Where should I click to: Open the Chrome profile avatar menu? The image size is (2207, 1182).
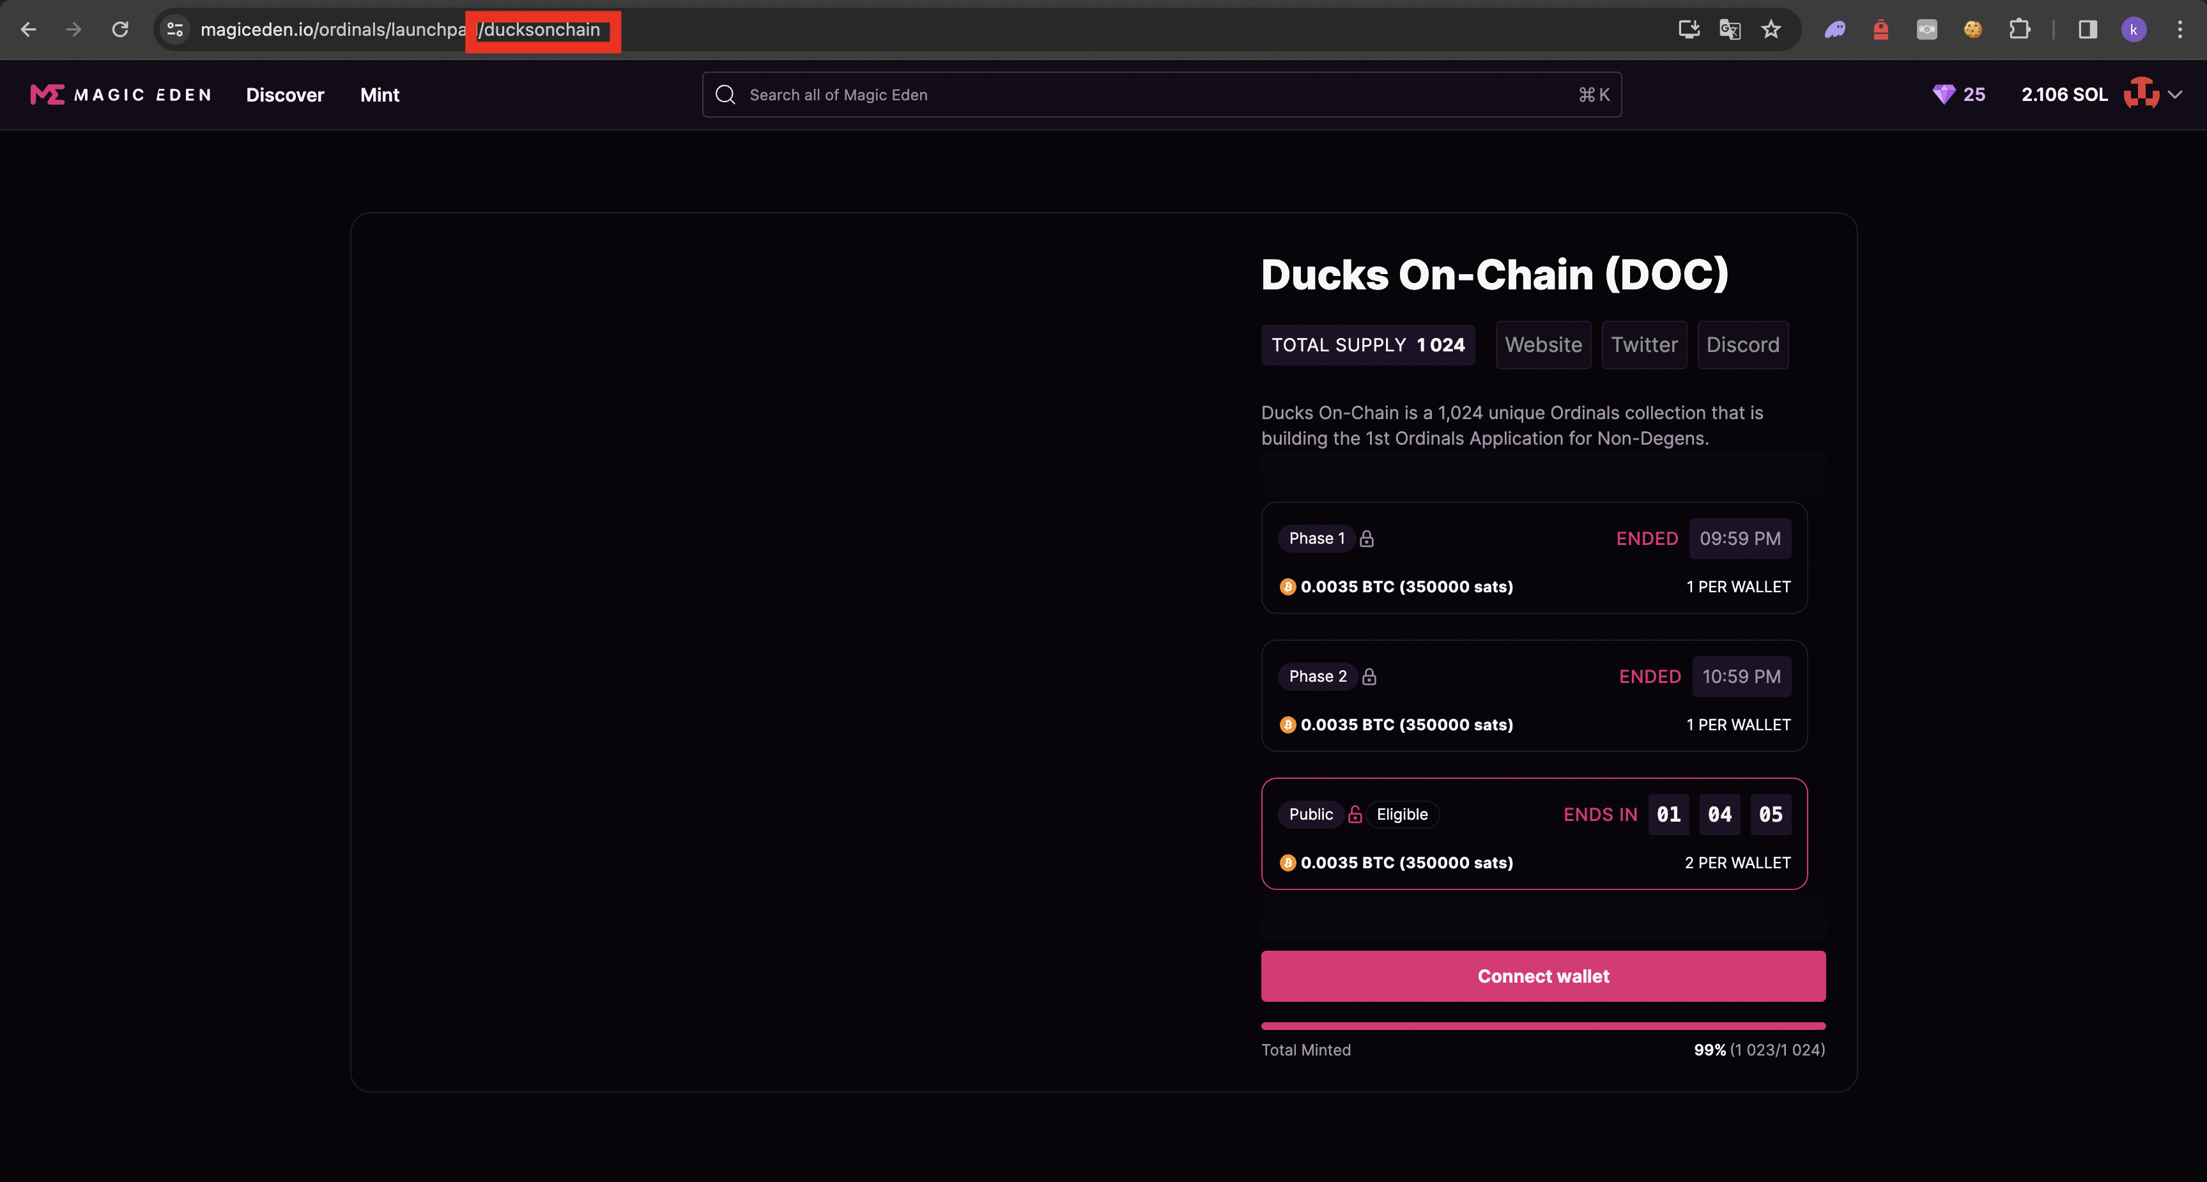click(2134, 30)
